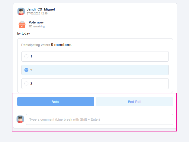
Task: Select the radio circle for option 1
Action: [27, 56]
